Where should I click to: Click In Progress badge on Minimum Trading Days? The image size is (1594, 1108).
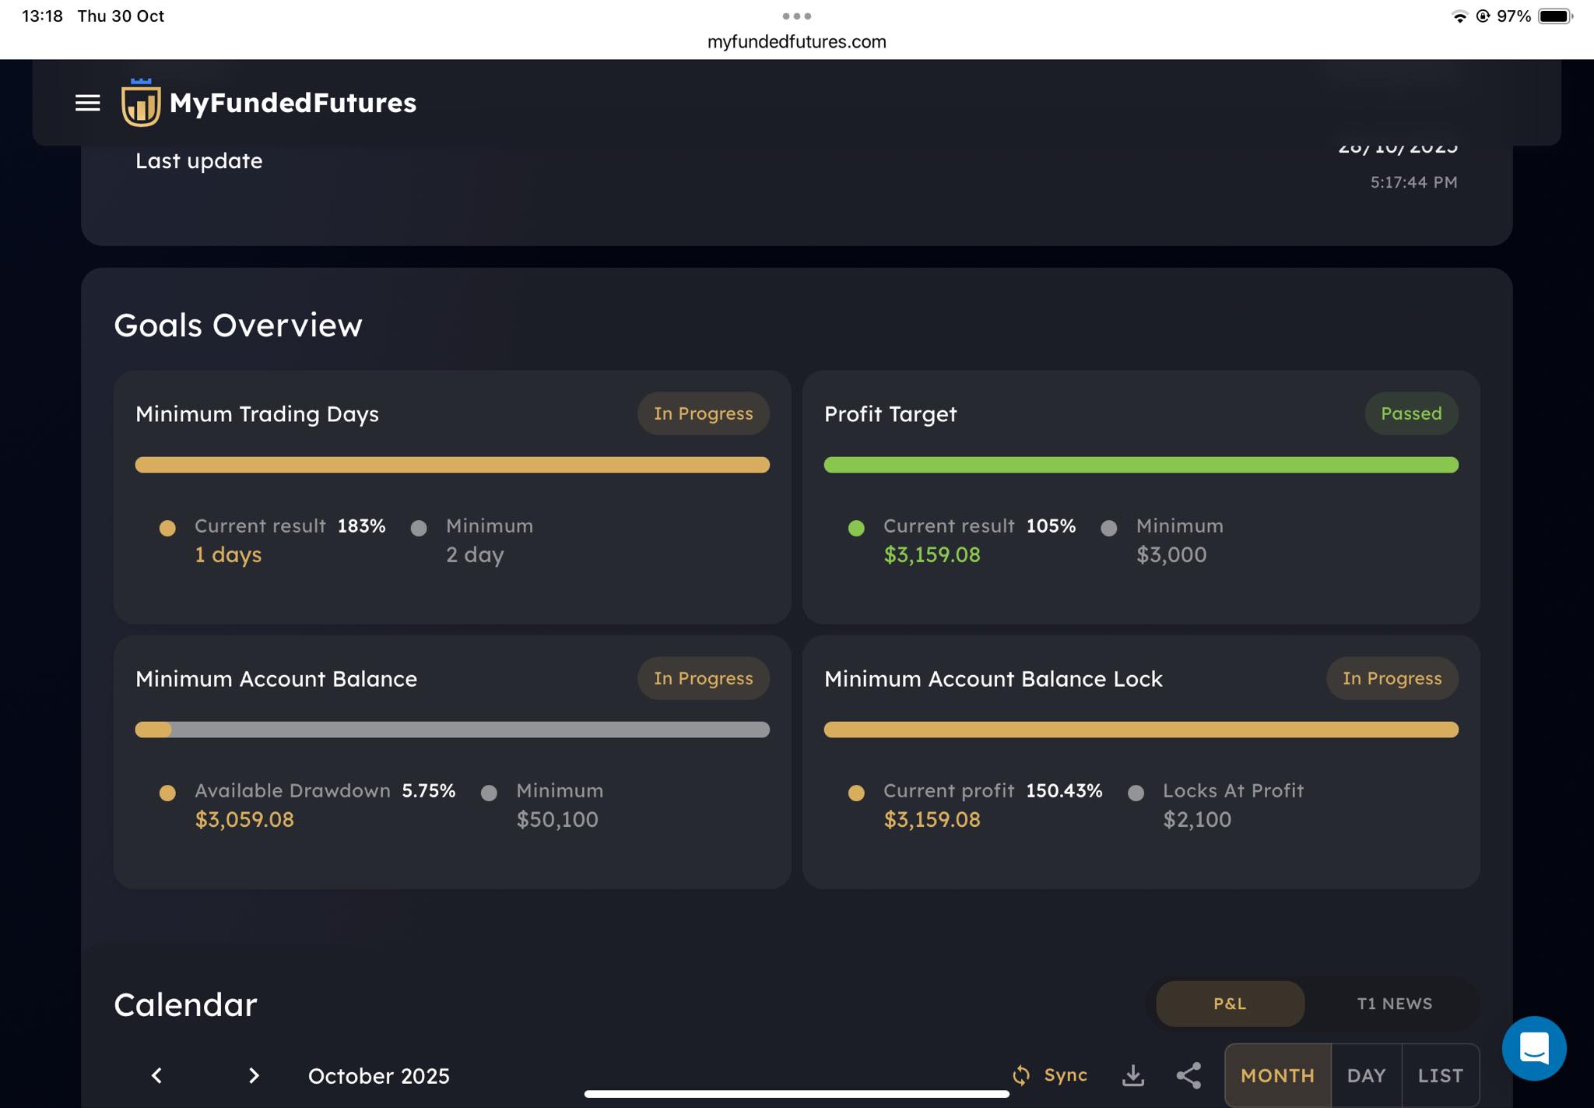704,413
